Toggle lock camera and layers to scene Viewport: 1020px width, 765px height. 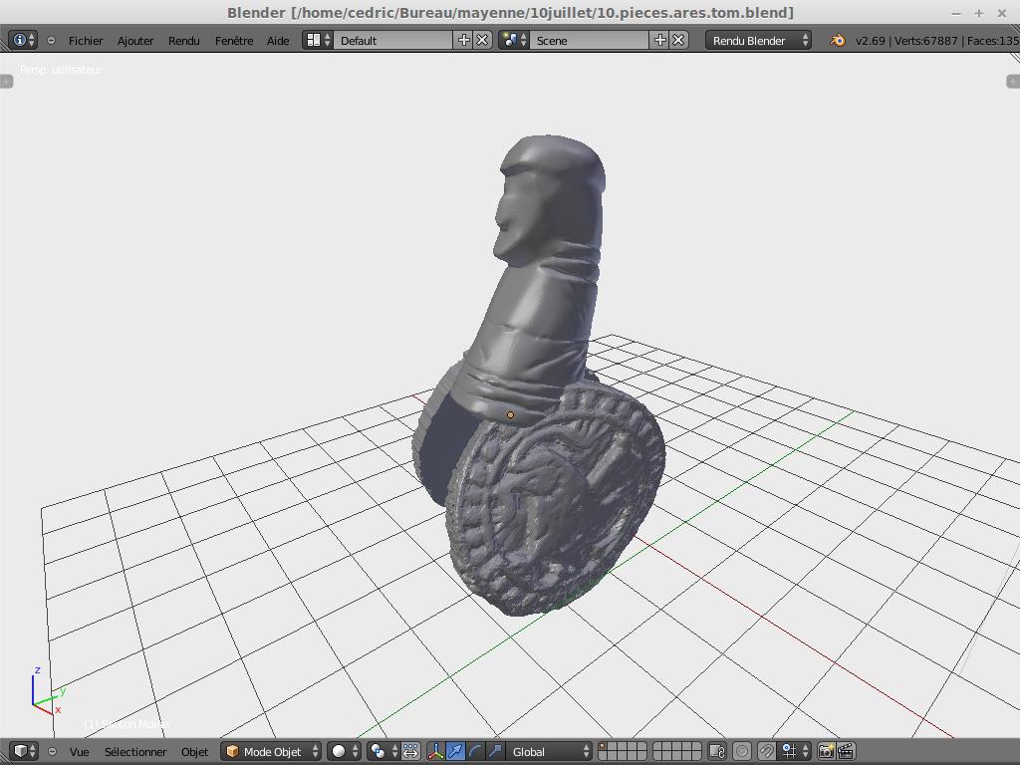tap(716, 751)
